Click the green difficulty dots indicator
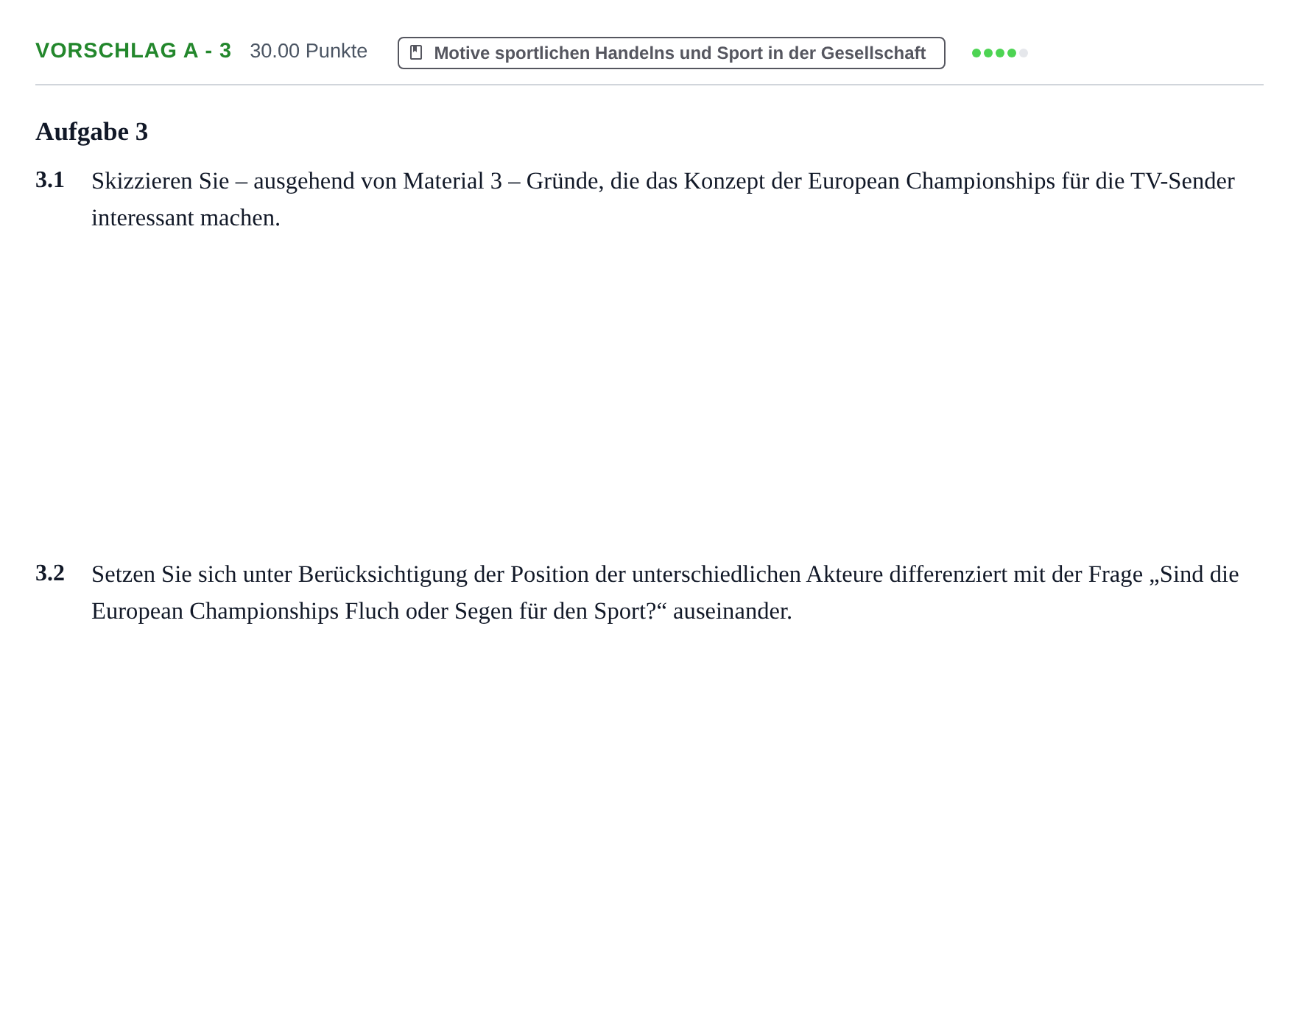This screenshot has height=1034, width=1299. tap(999, 53)
